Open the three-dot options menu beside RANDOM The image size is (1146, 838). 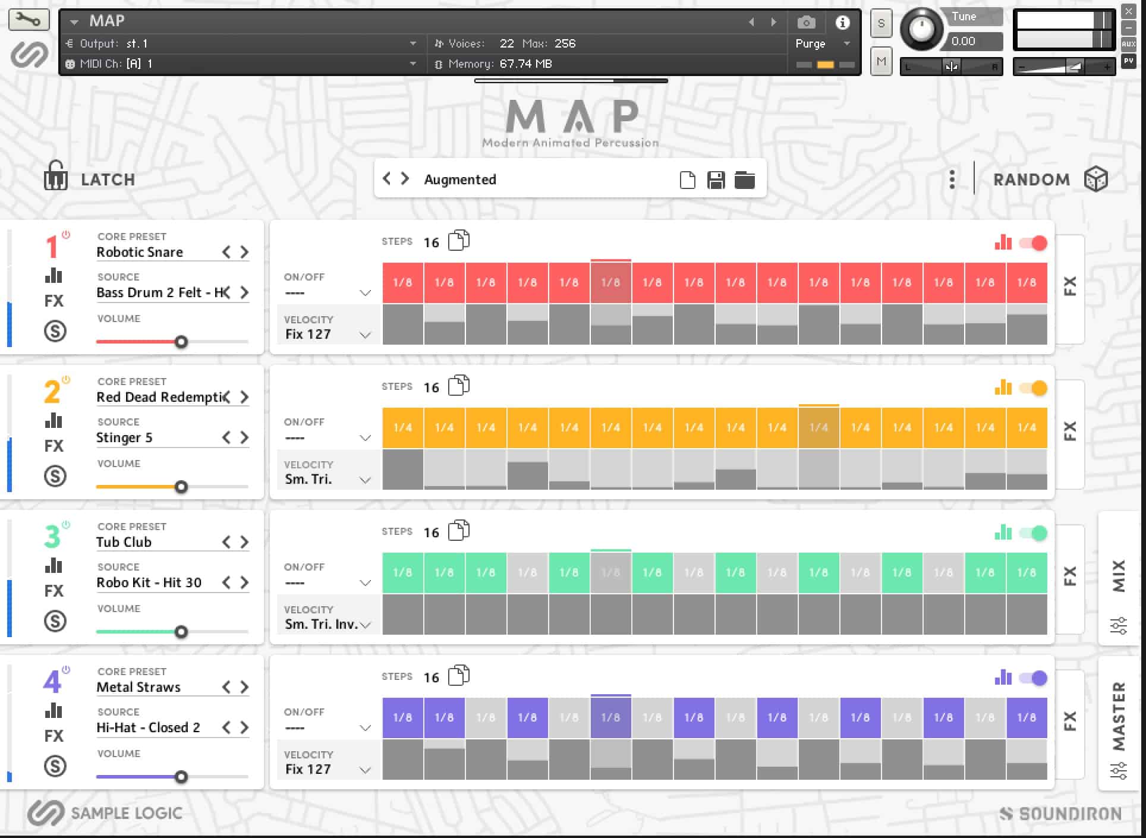952,179
